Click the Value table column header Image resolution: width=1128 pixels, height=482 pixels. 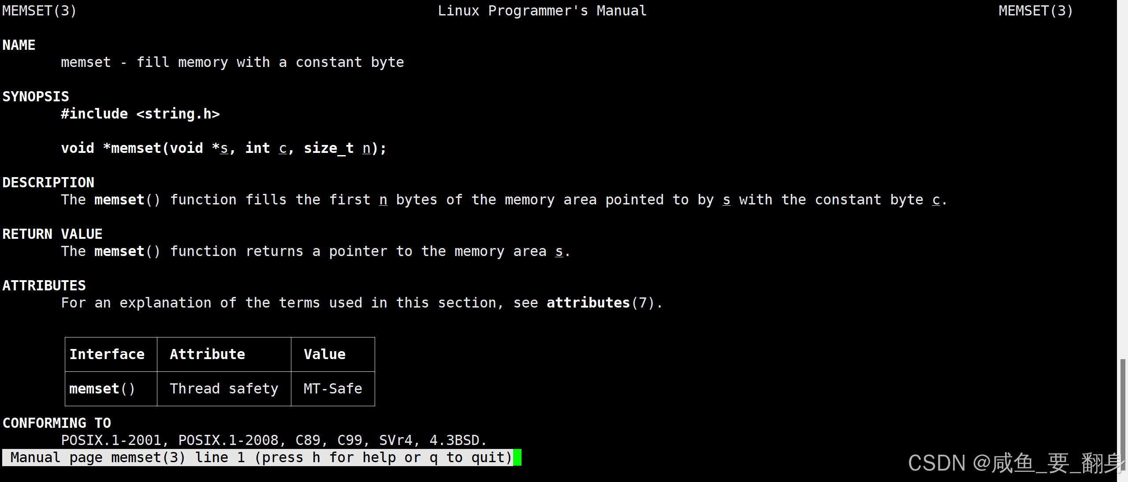[324, 354]
